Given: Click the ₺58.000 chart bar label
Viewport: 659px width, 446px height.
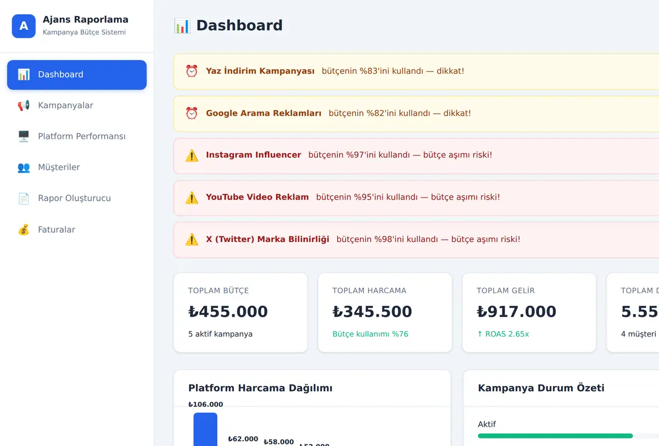Looking at the screenshot, I should click(278, 442).
